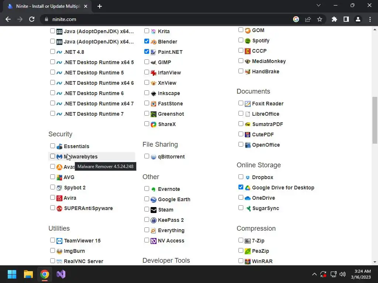Click the SUPERAntiSpyware label

coord(88,209)
